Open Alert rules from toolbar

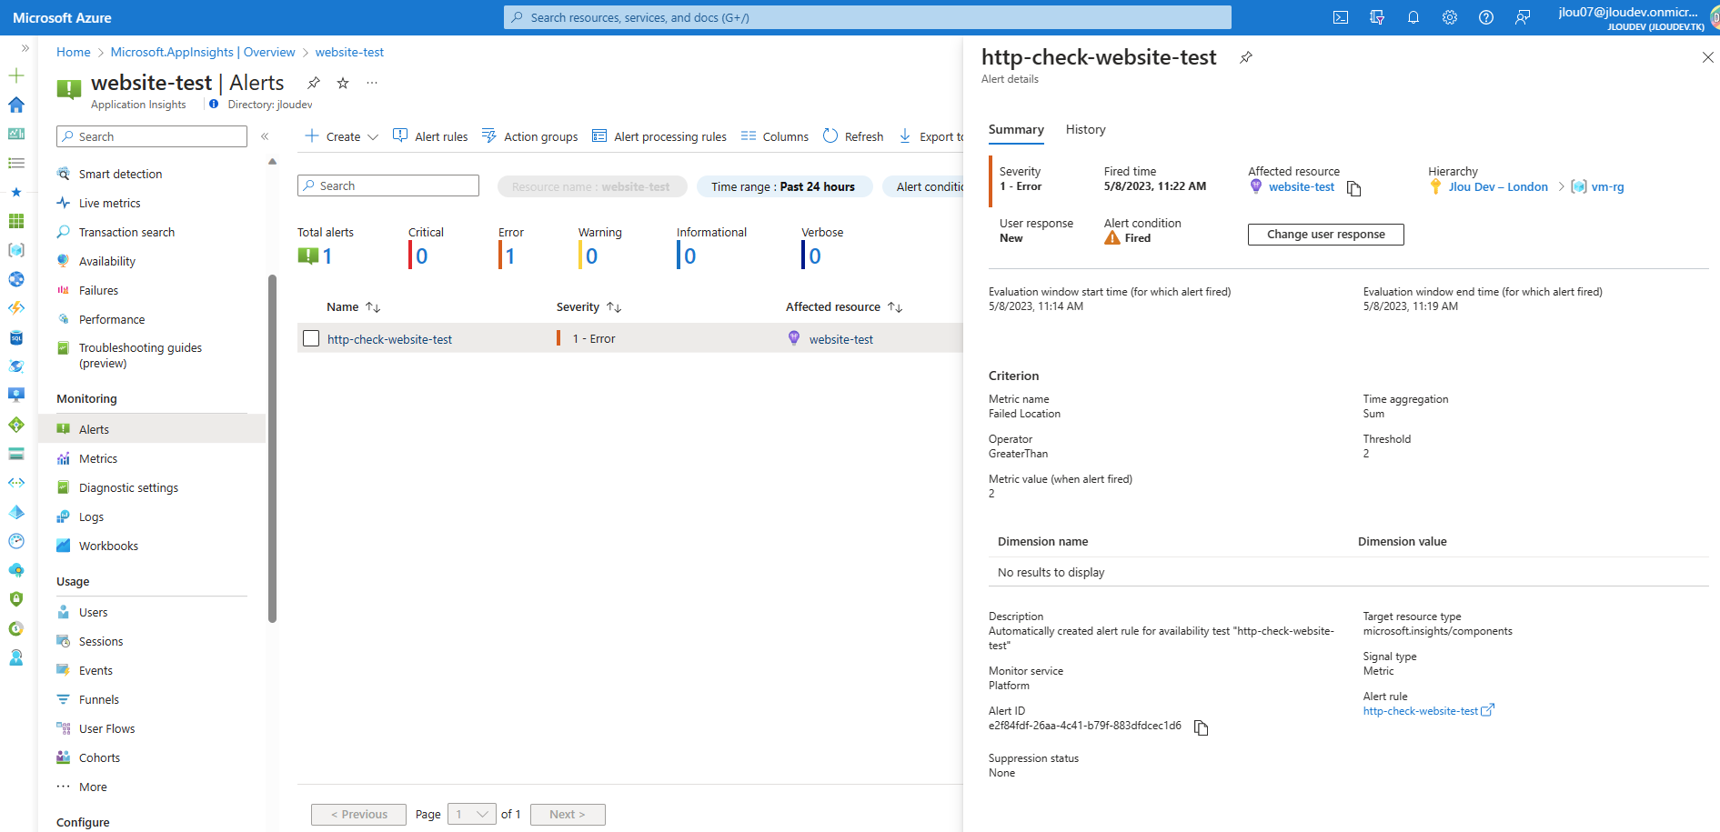pos(430,136)
